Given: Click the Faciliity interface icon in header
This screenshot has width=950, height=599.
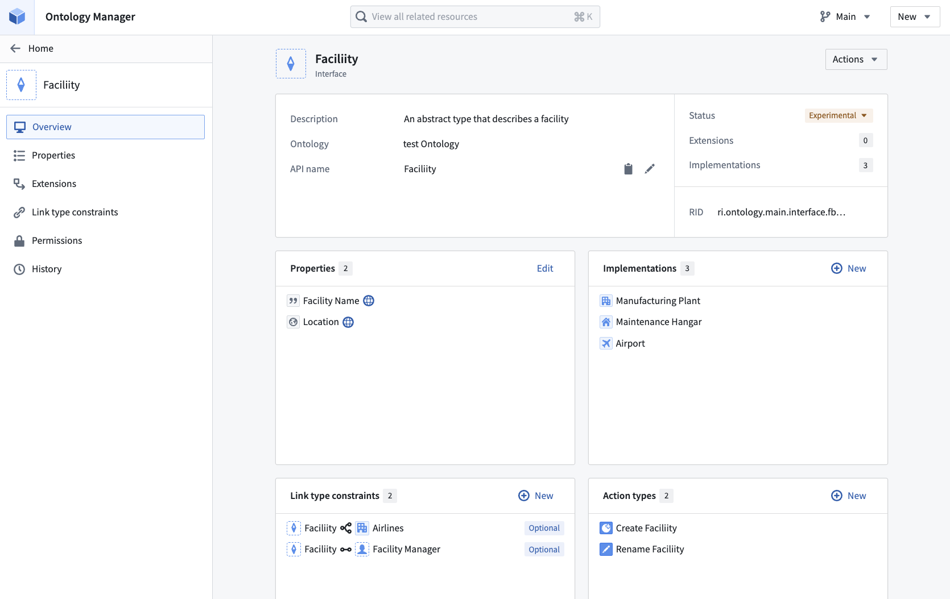Looking at the screenshot, I should coord(291,64).
